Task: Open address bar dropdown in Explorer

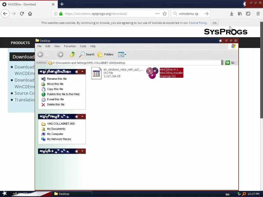Action: (x=222, y=63)
